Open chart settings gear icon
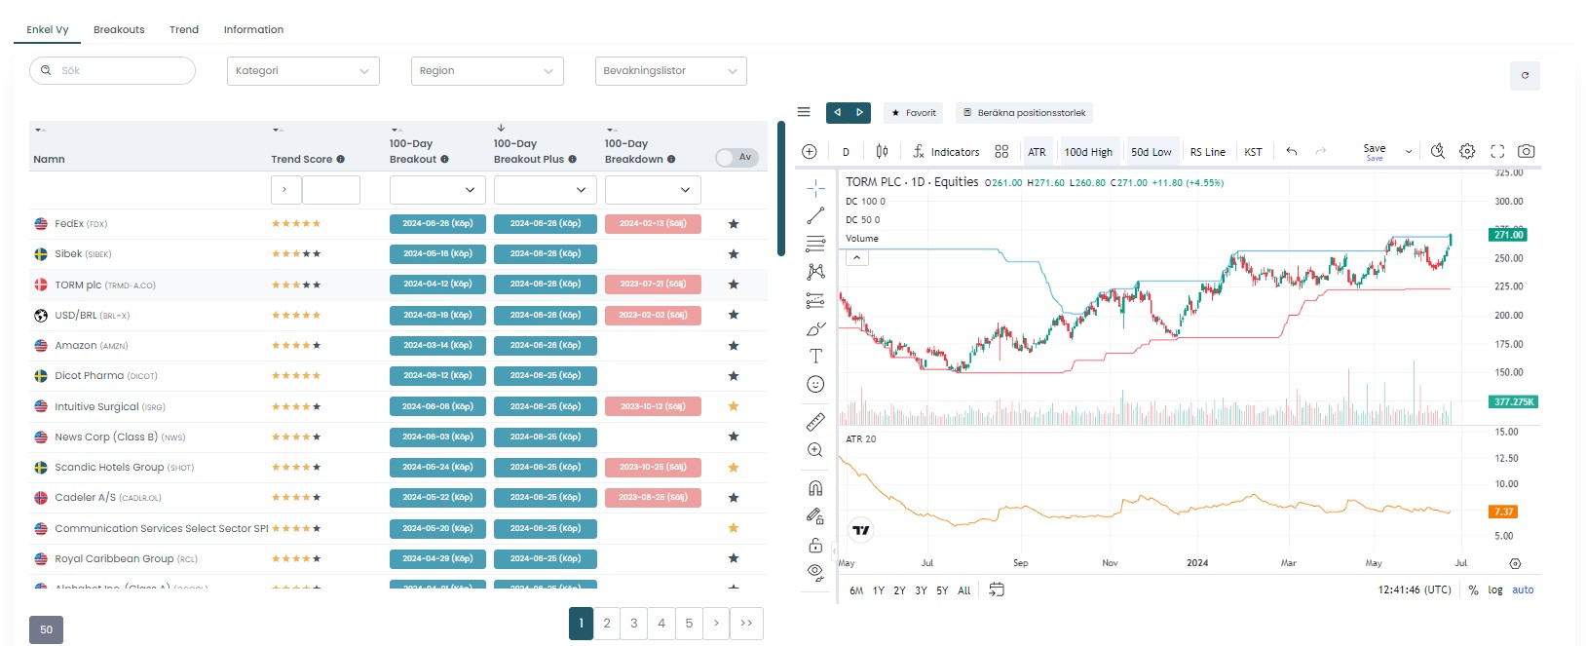This screenshot has height=646, width=1586. pyautogui.click(x=1467, y=151)
